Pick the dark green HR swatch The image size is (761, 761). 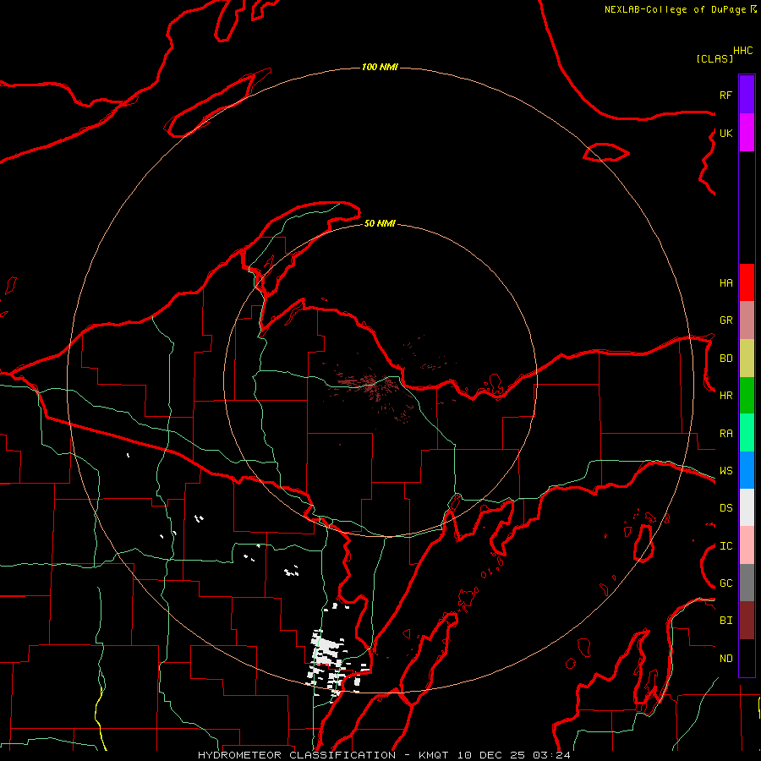tap(747, 396)
